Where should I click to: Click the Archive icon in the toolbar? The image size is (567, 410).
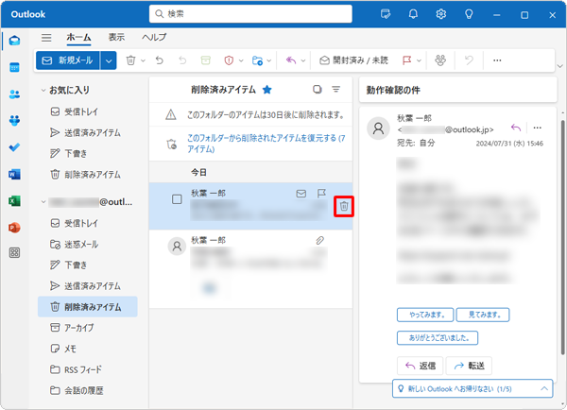205,60
